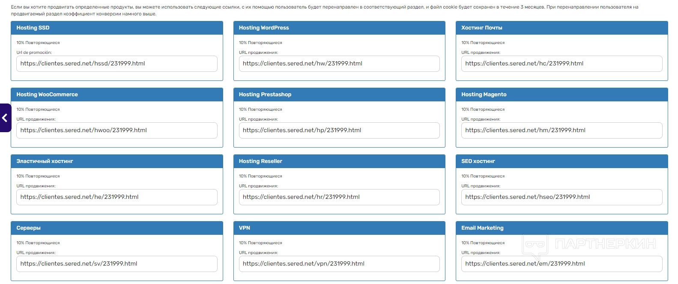
Task: Select the VPN promo URL field
Action: pyautogui.click(x=339, y=264)
